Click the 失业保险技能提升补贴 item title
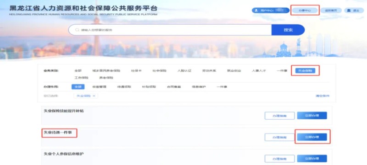The image size is (367, 165). coord(64,111)
